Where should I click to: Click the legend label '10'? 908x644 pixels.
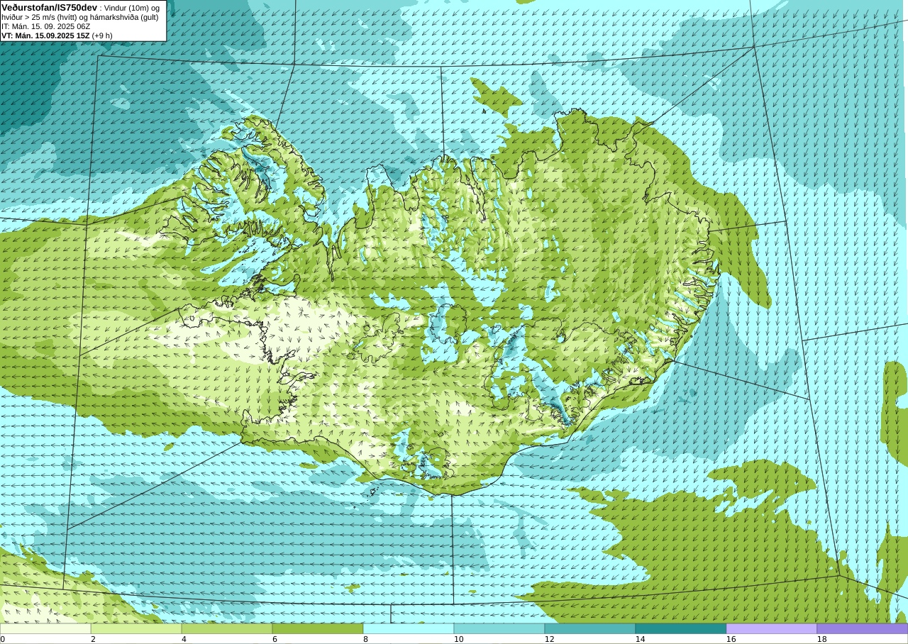click(458, 639)
